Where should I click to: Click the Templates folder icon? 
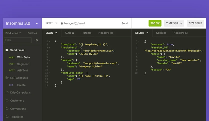[7, 116]
